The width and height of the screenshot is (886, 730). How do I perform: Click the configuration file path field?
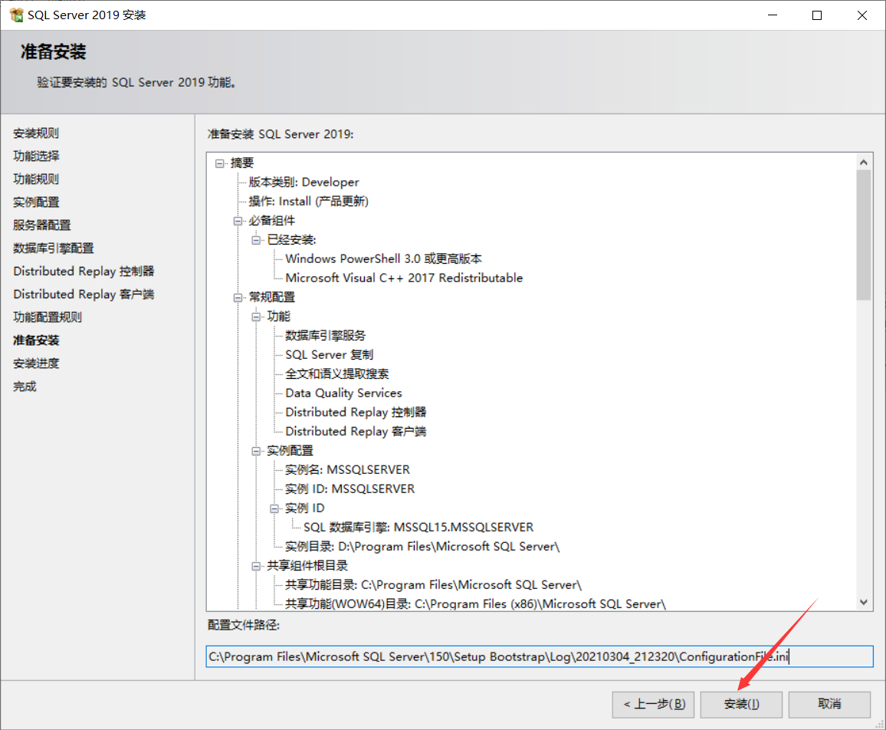pyautogui.click(x=540, y=656)
